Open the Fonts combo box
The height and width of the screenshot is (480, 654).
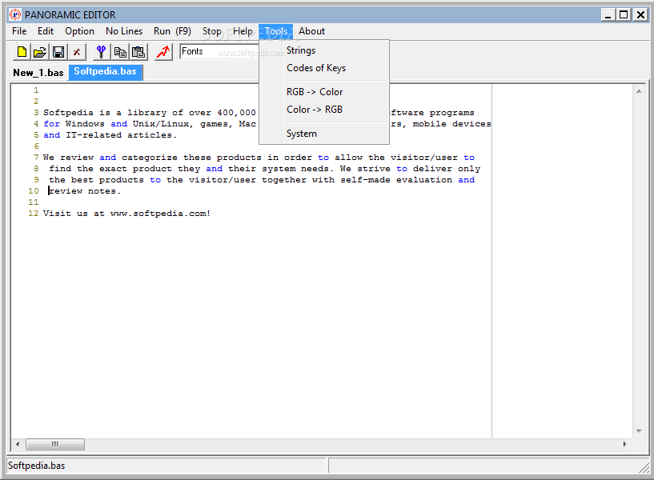(x=219, y=51)
